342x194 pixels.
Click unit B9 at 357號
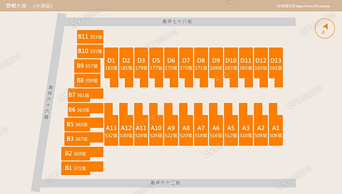pos(87,66)
